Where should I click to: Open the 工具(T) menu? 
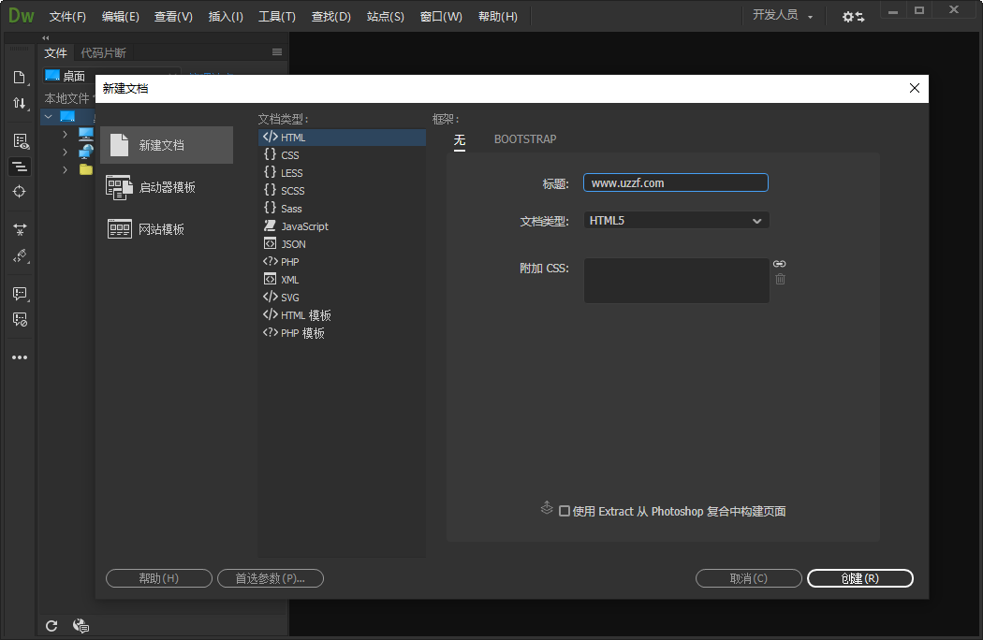tap(276, 17)
